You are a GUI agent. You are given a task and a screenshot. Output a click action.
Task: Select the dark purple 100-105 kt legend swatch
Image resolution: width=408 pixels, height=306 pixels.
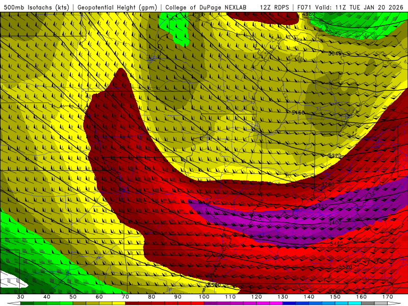[211, 303]
